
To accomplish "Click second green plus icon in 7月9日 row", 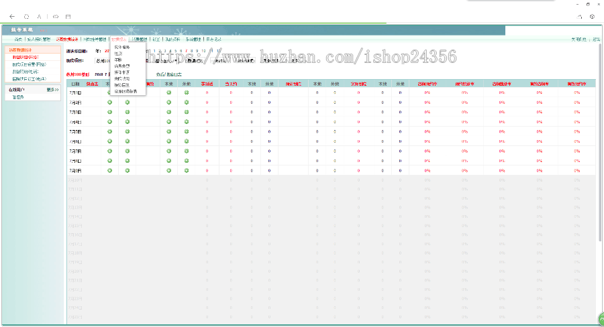I will coord(127,170).
